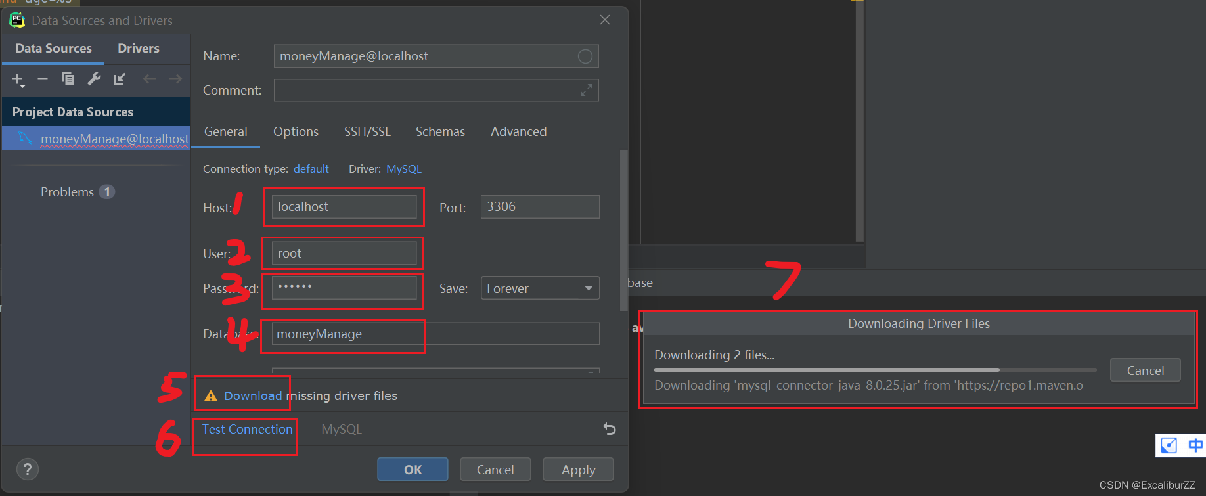1206x496 pixels.
Task: Click the warning triangle icon
Action: pos(211,395)
